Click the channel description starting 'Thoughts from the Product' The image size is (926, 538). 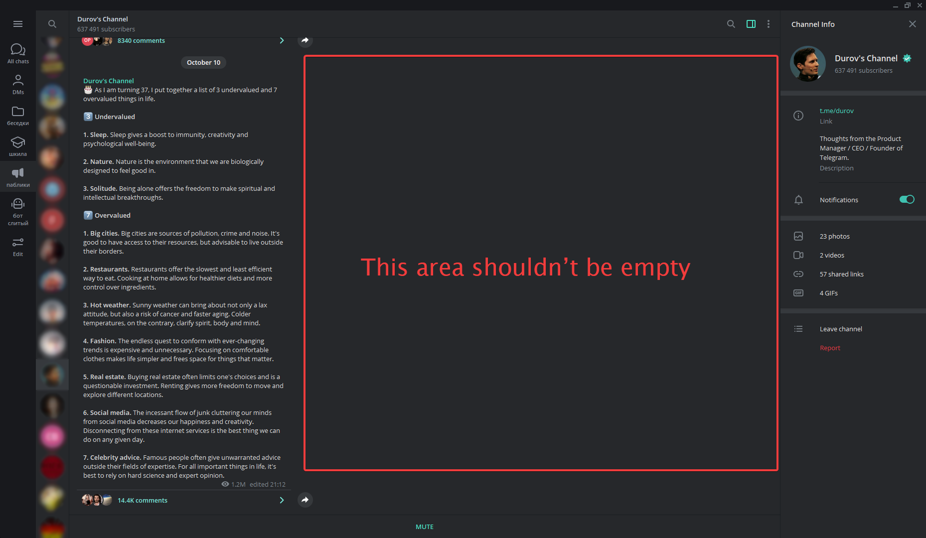861,148
